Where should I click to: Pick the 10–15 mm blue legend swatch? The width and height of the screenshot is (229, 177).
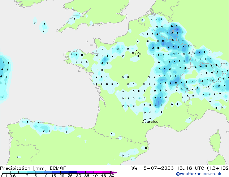pos(48,172)
